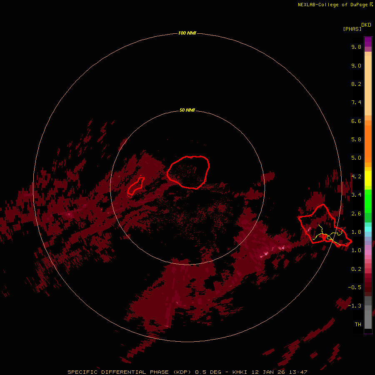Click the product title caption at bottom
Screen dimensions: 375x375
point(187,372)
